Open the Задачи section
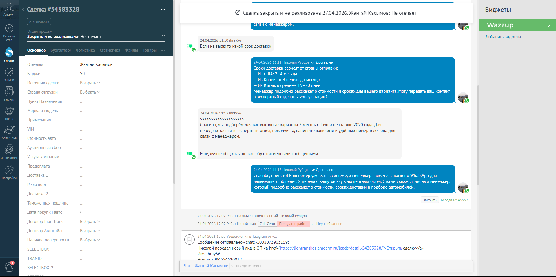 pyautogui.click(x=9, y=74)
